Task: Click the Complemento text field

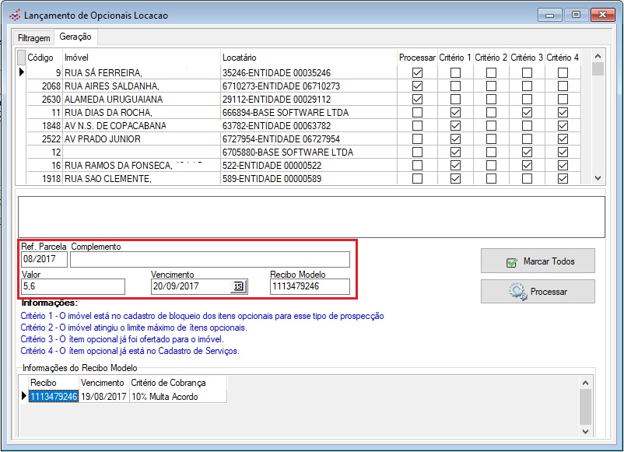Action: (210, 260)
